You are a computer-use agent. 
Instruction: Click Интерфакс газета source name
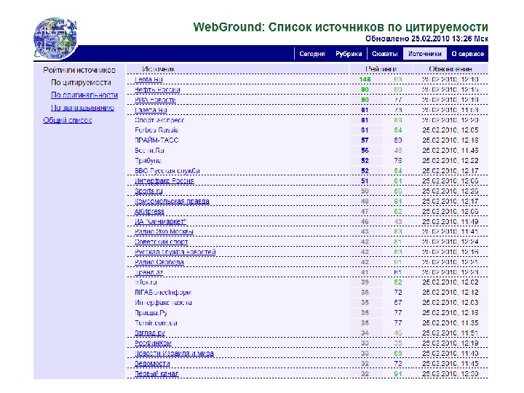(x=163, y=303)
